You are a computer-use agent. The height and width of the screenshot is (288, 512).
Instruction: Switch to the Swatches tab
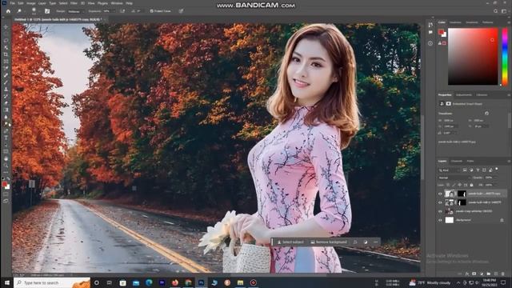pos(455,22)
